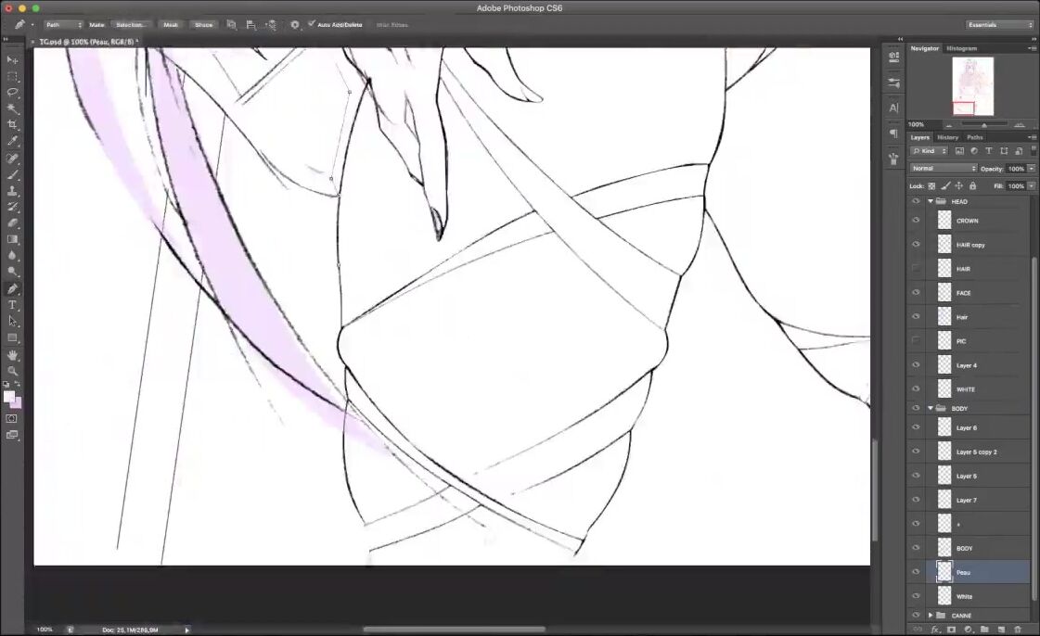
Task: Collapse the HEAD layer group
Action: point(931,201)
